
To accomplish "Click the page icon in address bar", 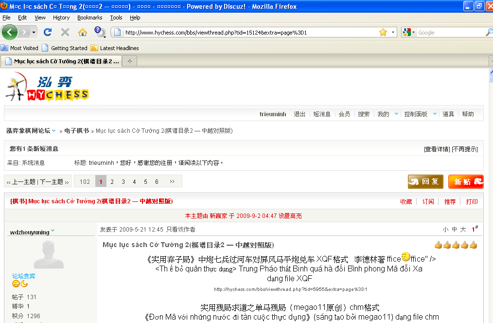I will pyautogui.click(x=117, y=32).
